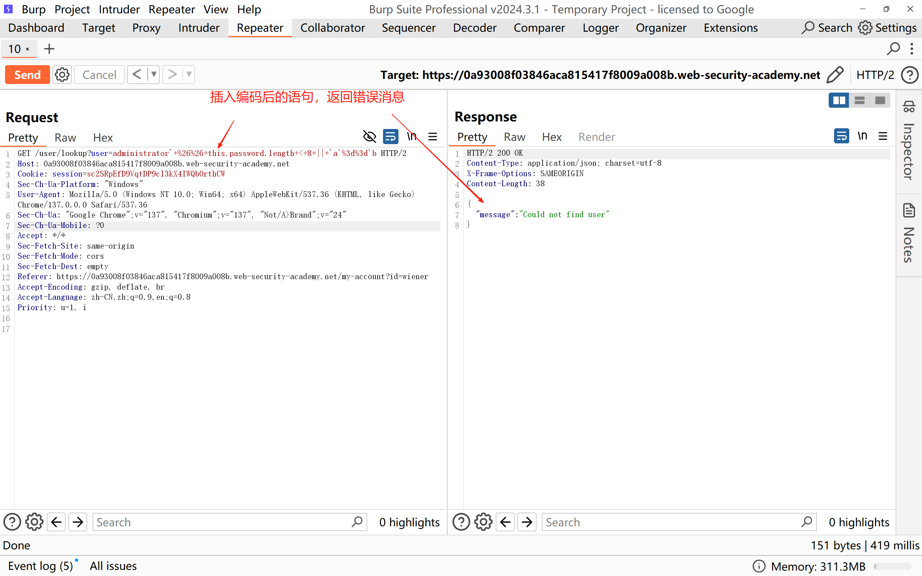Toggle line wrap in Request panel
This screenshot has height=576, width=922.
tap(391, 137)
